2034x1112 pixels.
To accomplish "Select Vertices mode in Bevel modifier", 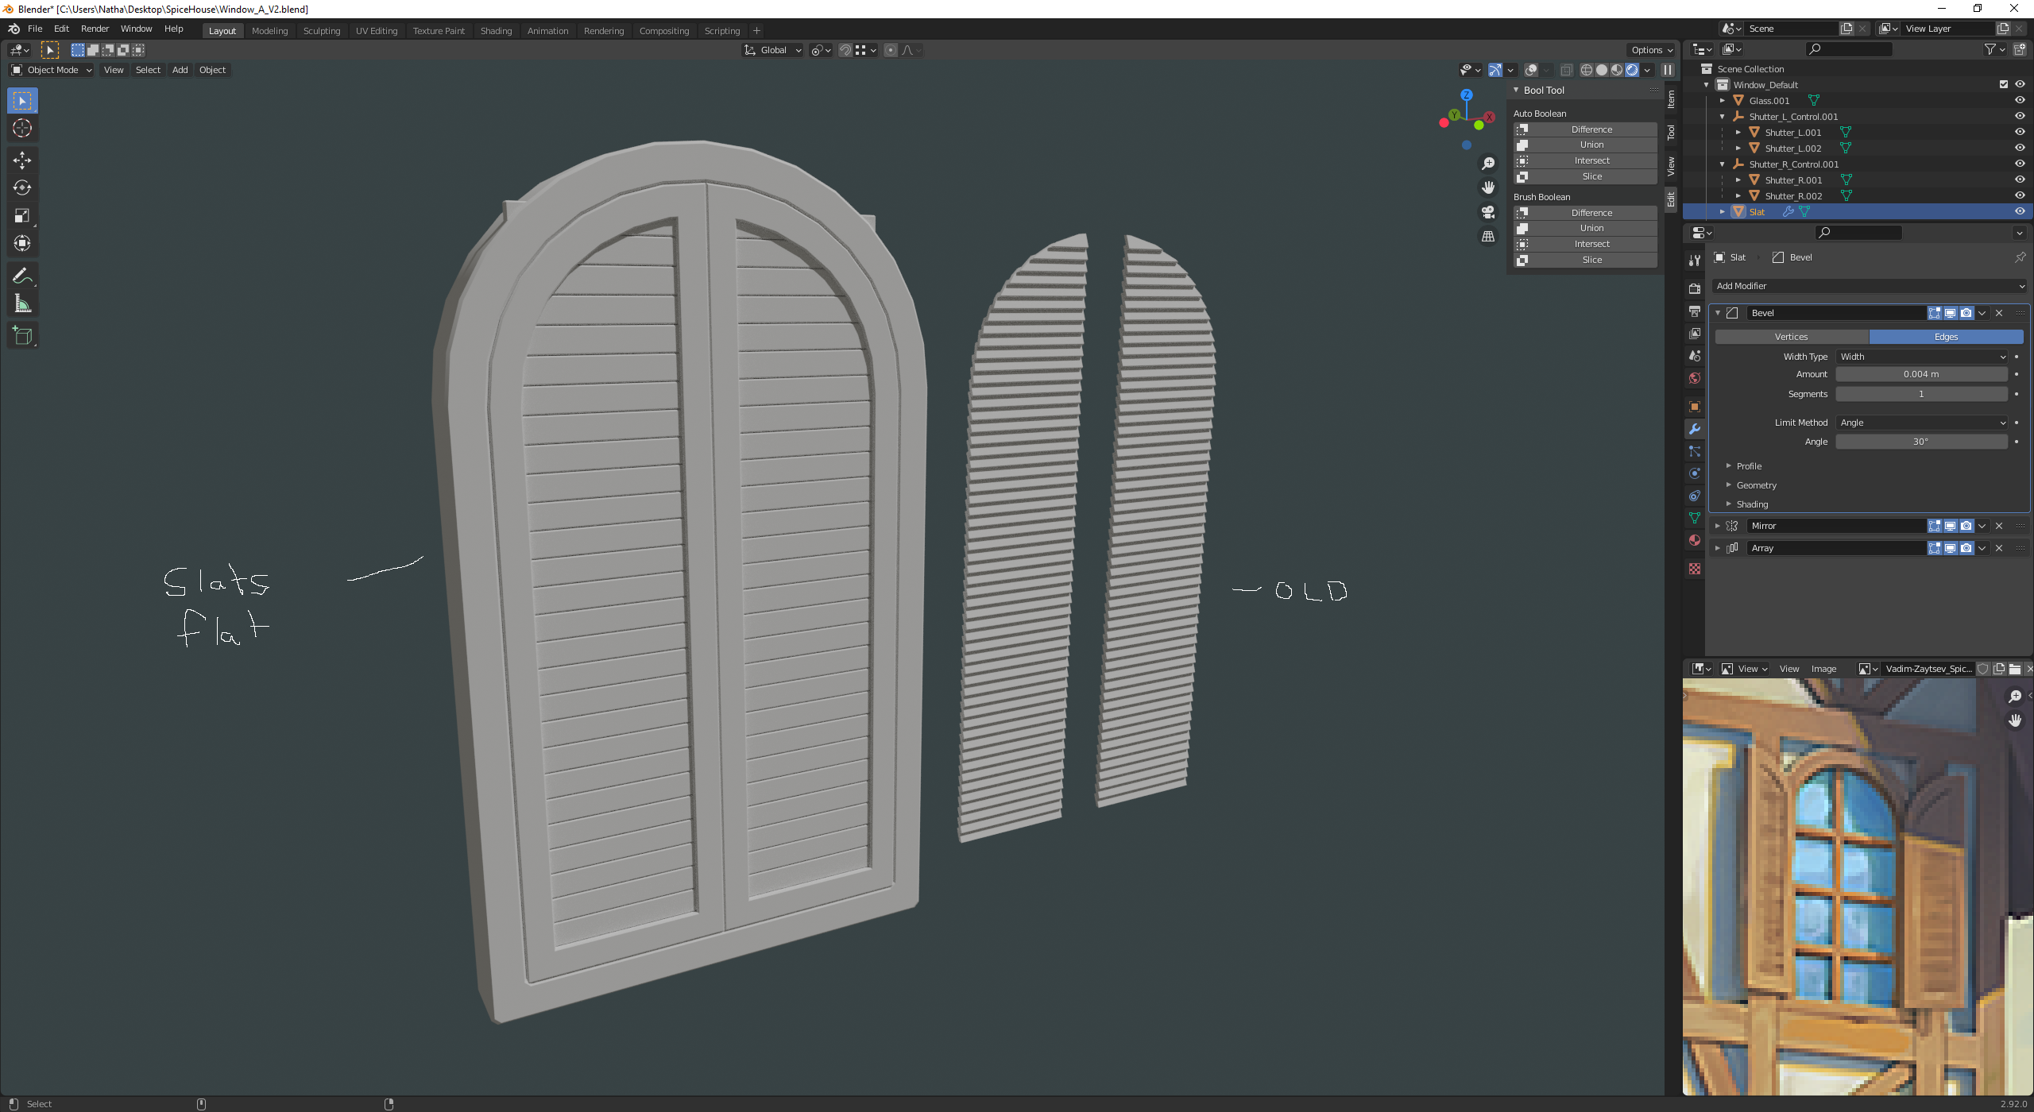I will pos(1791,337).
